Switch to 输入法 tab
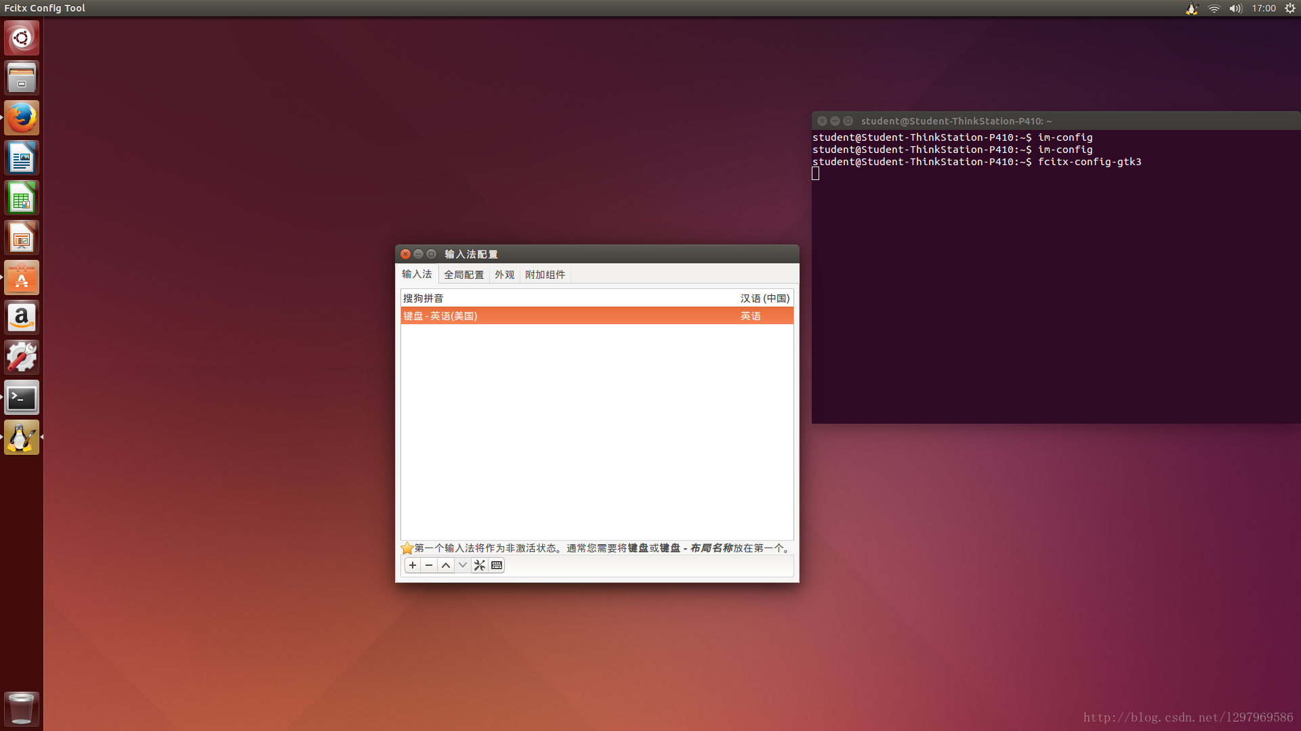 point(417,274)
